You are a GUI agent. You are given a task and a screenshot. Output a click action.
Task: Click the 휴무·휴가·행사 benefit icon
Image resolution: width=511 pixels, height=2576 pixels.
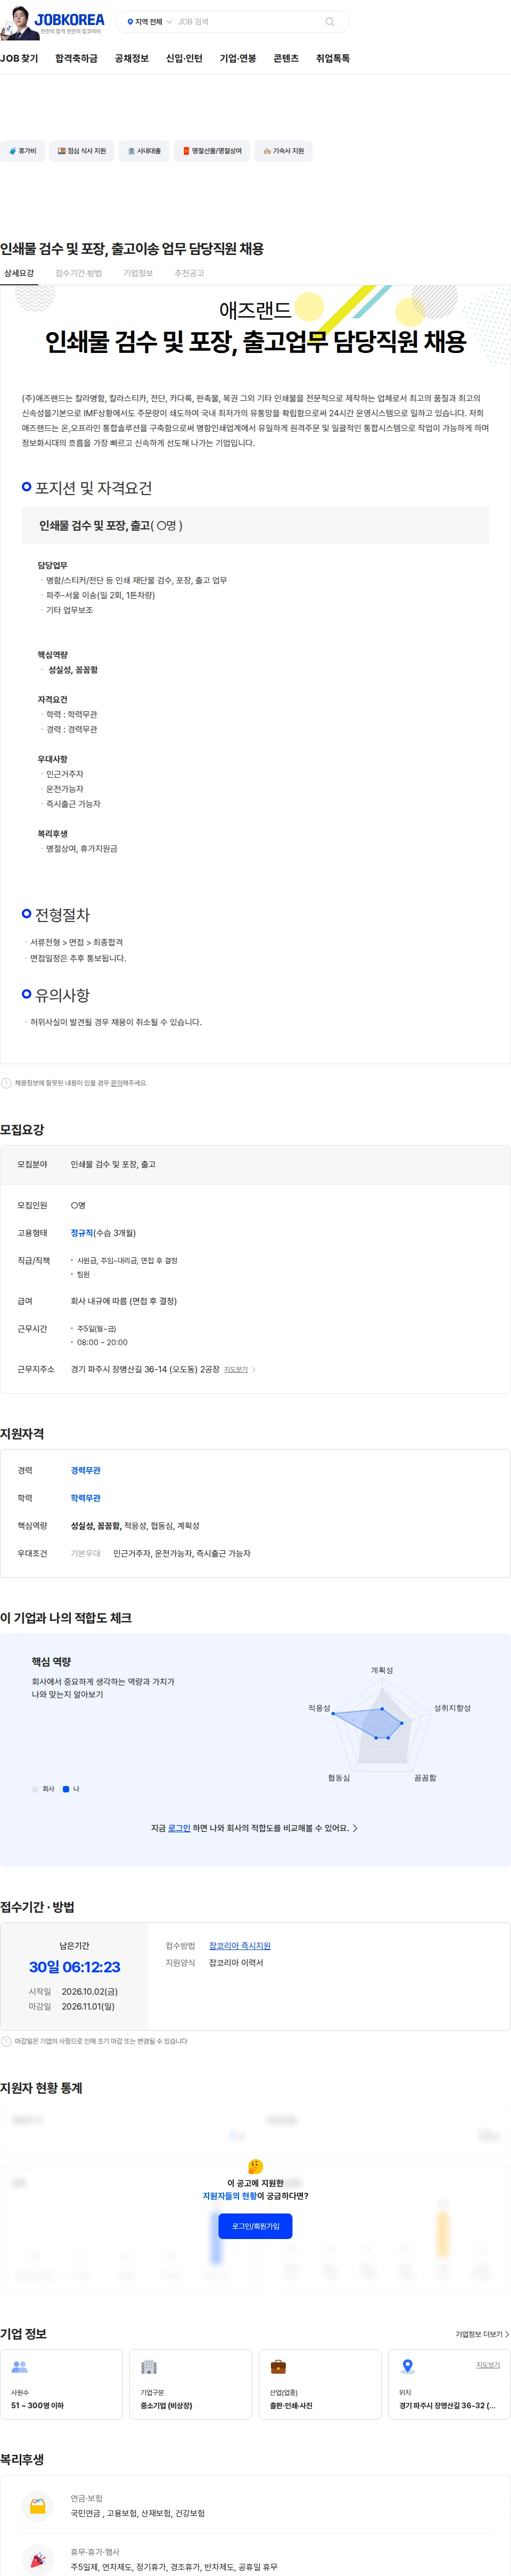pyautogui.click(x=38, y=2560)
